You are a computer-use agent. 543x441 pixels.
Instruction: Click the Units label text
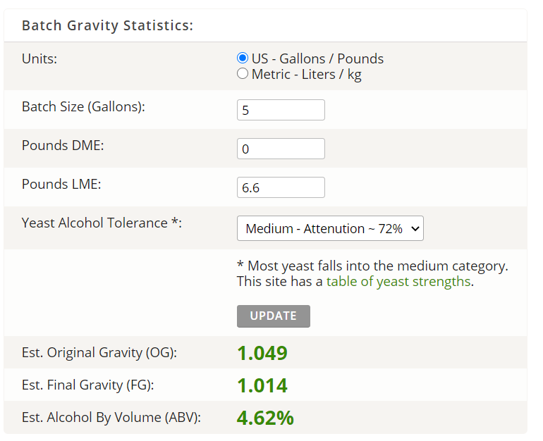tap(39, 58)
